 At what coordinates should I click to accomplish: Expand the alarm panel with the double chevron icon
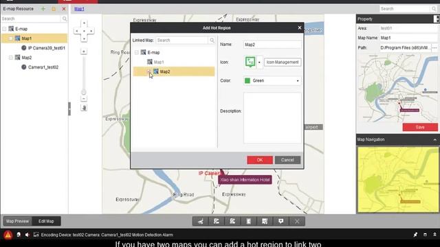point(434,235)
